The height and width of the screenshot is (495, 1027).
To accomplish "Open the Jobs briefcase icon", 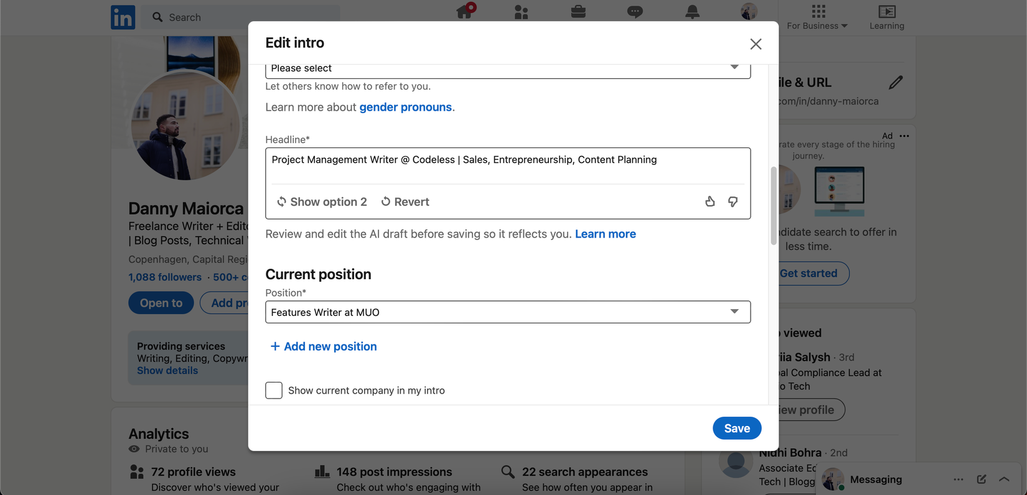I will (x=578, y=11).
